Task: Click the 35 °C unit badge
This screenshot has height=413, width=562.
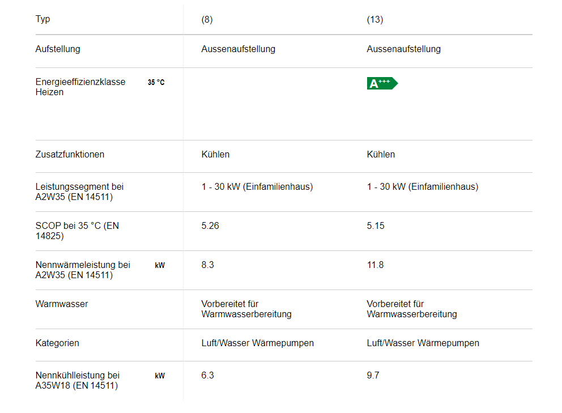Action: [156, 83]
